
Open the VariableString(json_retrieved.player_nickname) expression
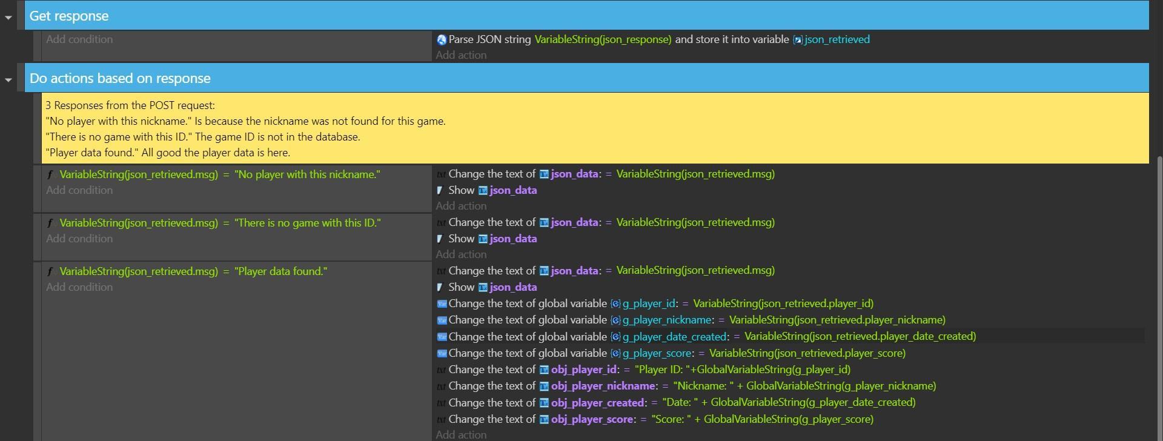(837, 320)
